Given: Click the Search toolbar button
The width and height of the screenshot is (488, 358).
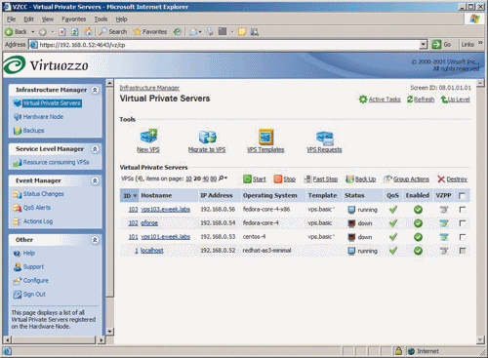Looking at the screenshot, I should tap(113, 32).
